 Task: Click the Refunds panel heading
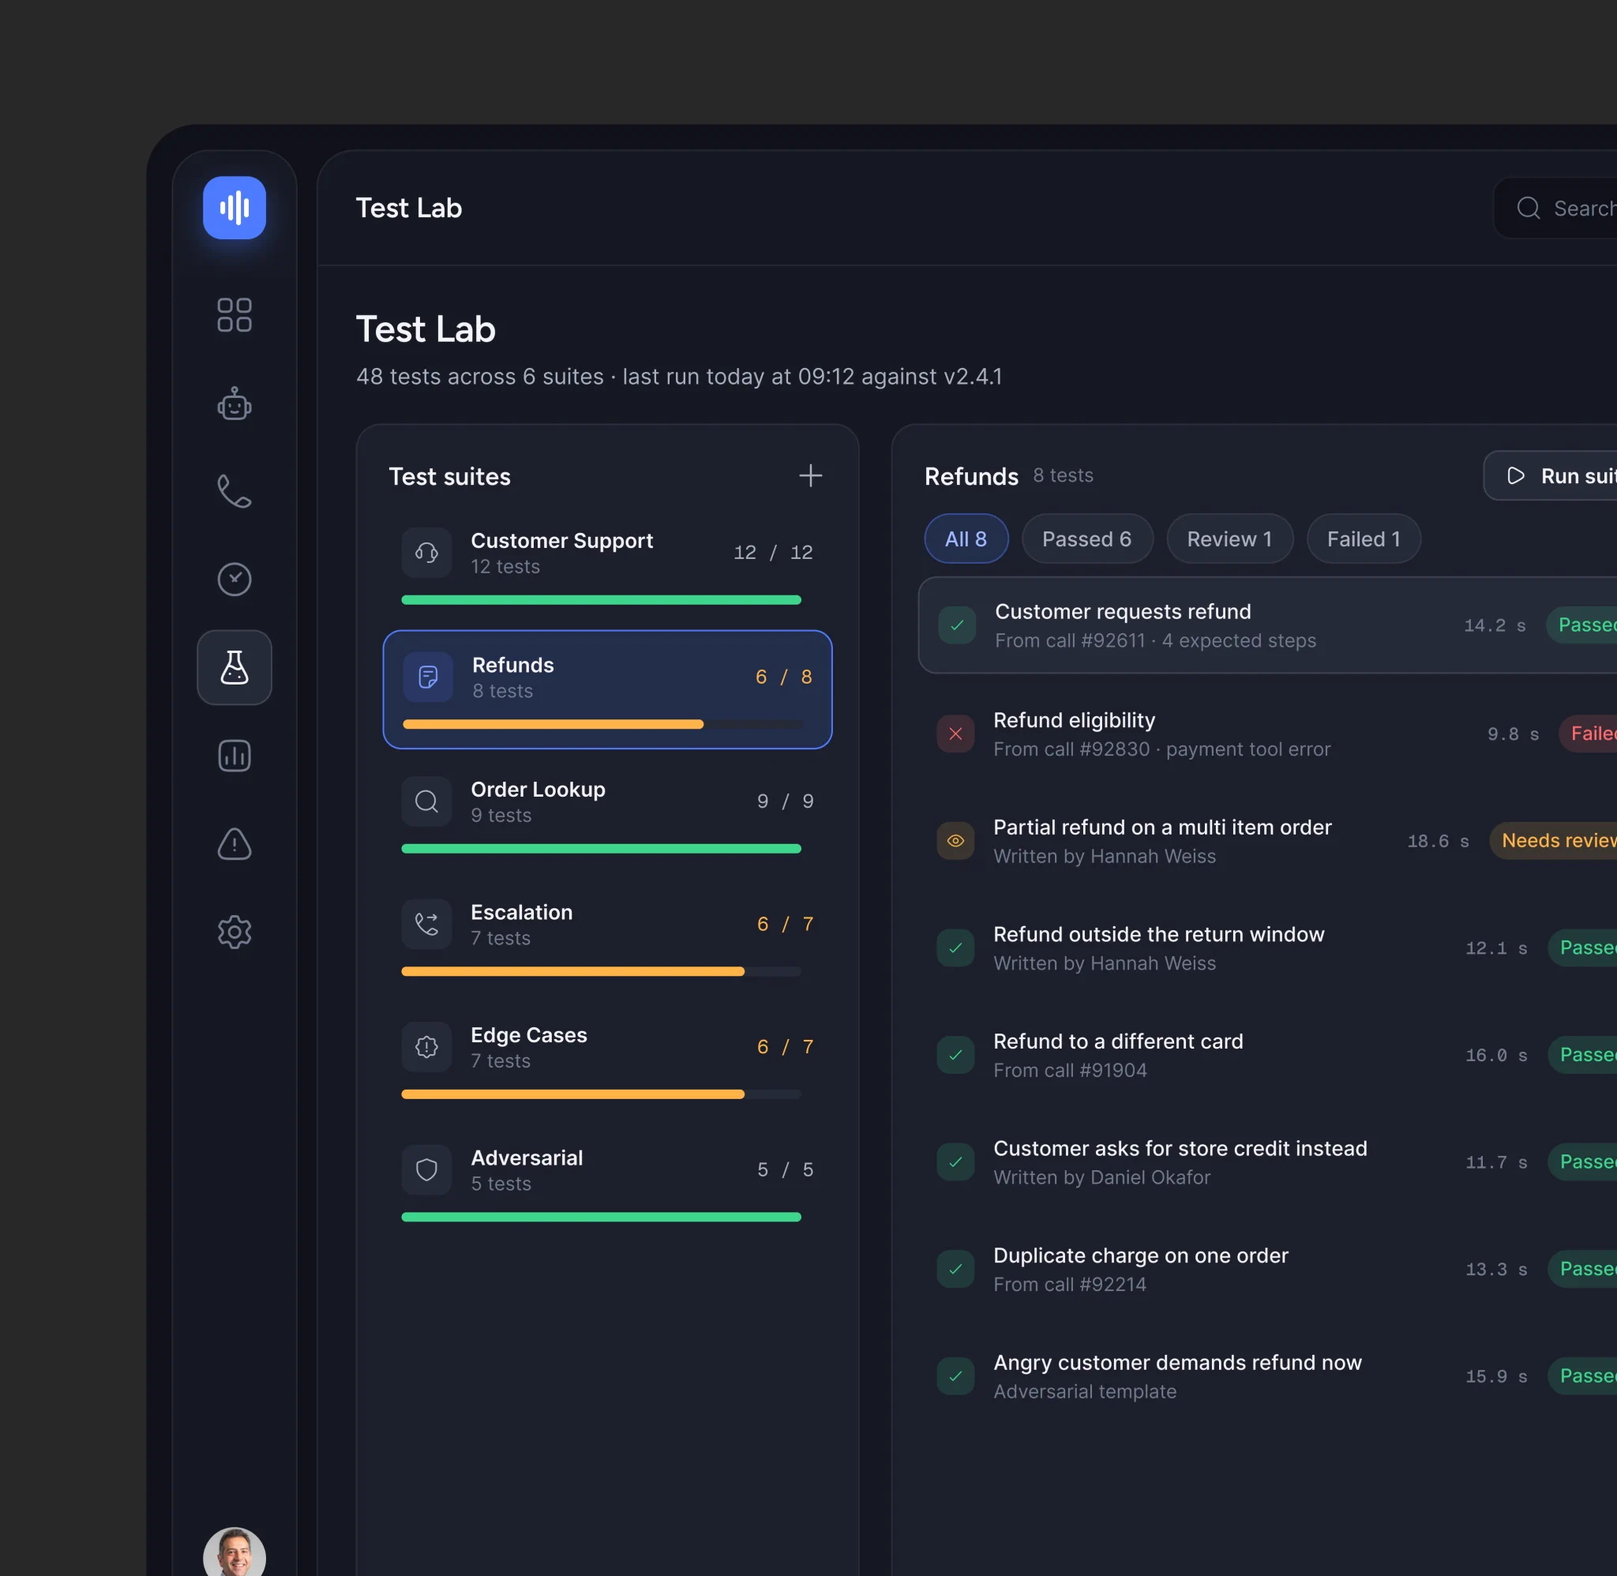click(970, 477)
